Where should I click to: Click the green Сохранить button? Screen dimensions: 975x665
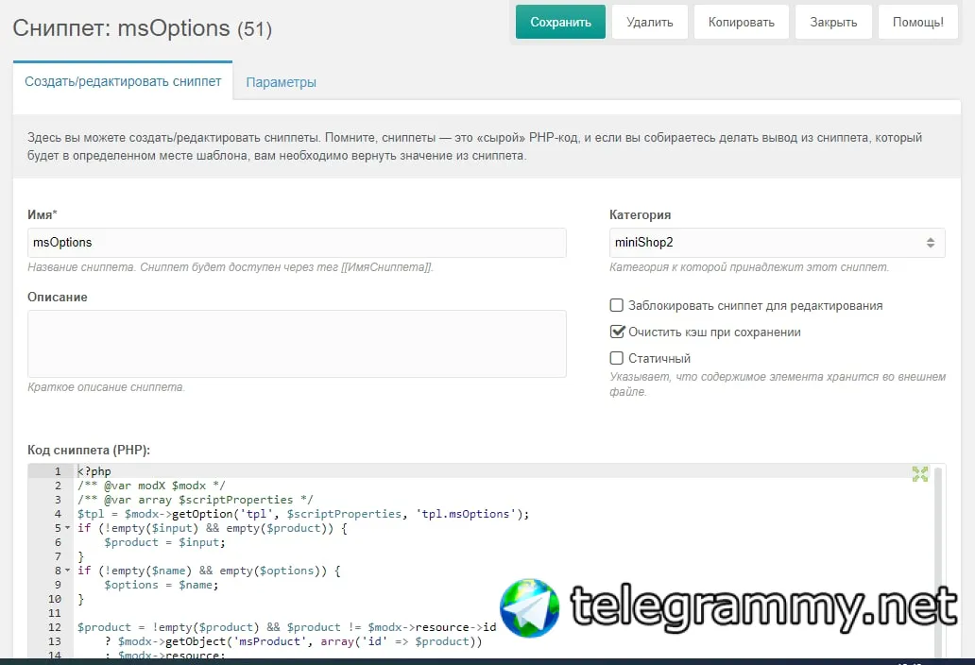pyautogui.click(x=560, y=23)
